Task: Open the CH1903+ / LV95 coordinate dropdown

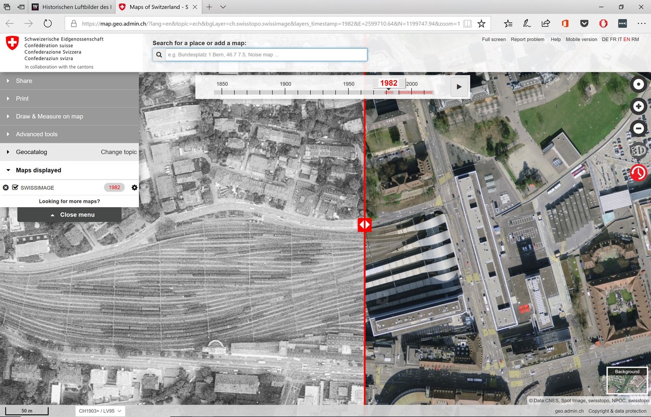Action: (100, 411)
